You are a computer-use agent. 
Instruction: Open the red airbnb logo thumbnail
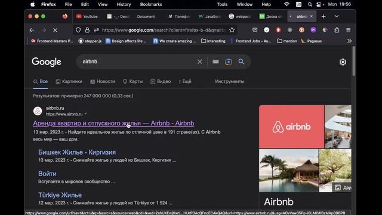(291, 127)
